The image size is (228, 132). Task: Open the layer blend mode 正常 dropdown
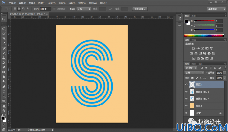[x=194, y=73]
